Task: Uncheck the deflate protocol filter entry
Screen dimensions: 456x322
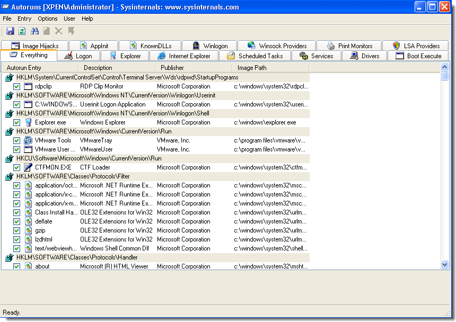Action: [17, 221]
